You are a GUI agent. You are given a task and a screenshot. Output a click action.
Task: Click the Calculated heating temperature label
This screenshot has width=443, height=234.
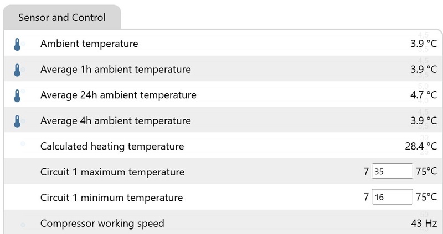[112, 146]
